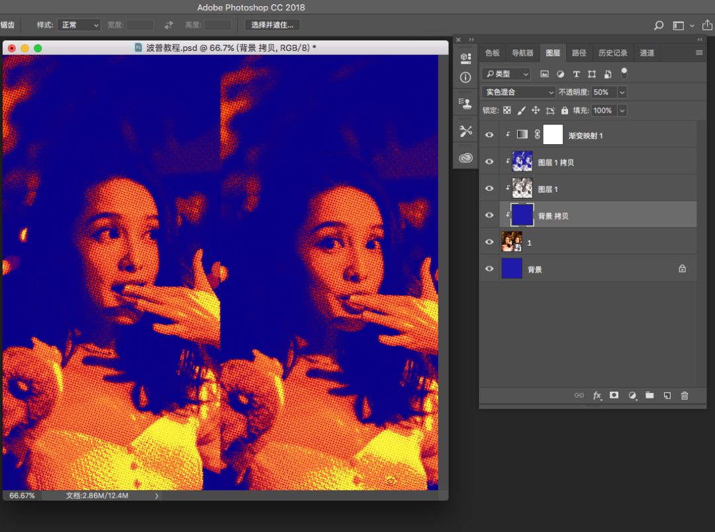The height and width of the screenshot is (532, 715).
Task: Lock position move icon
Action: pos(536,111)
